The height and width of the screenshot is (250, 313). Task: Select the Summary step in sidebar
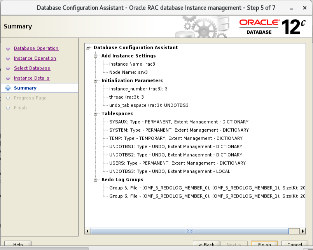tap(25, 88)
